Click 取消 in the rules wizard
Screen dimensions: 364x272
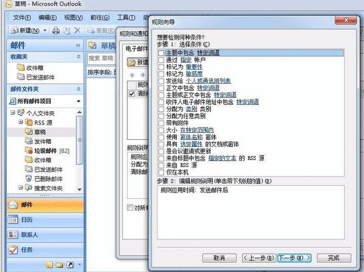[219, 258]
